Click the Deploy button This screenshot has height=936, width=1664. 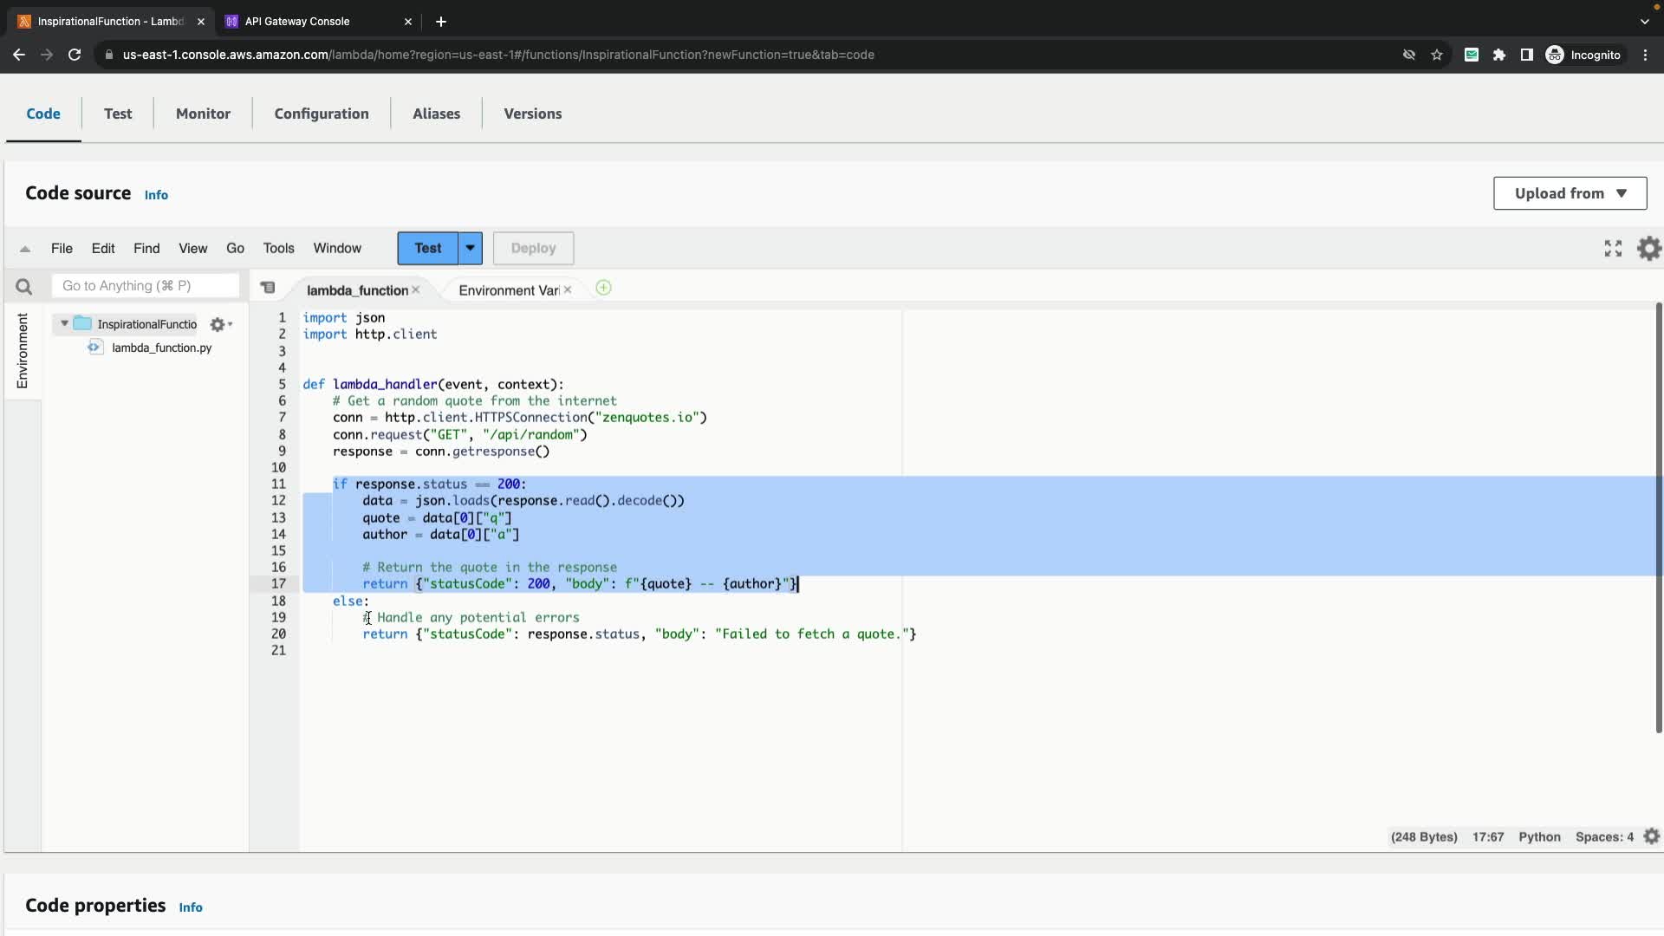tap(533, 248)
